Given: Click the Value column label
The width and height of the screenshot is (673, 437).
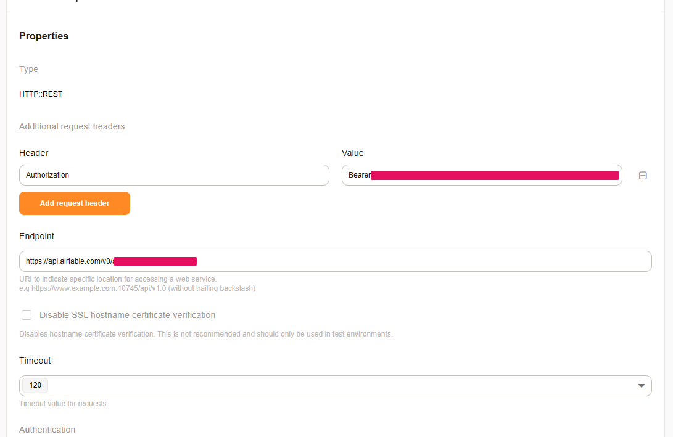Looking at the screenshot, I should pos(353,153).
